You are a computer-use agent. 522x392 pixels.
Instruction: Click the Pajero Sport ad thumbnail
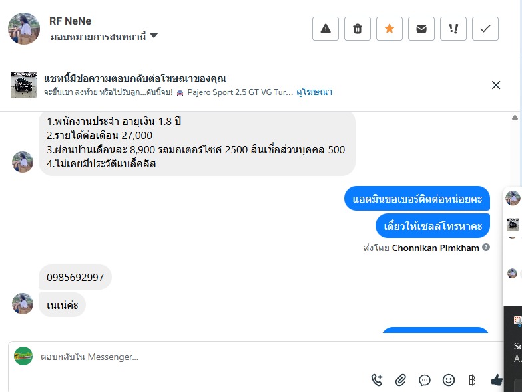pos(24,85)
